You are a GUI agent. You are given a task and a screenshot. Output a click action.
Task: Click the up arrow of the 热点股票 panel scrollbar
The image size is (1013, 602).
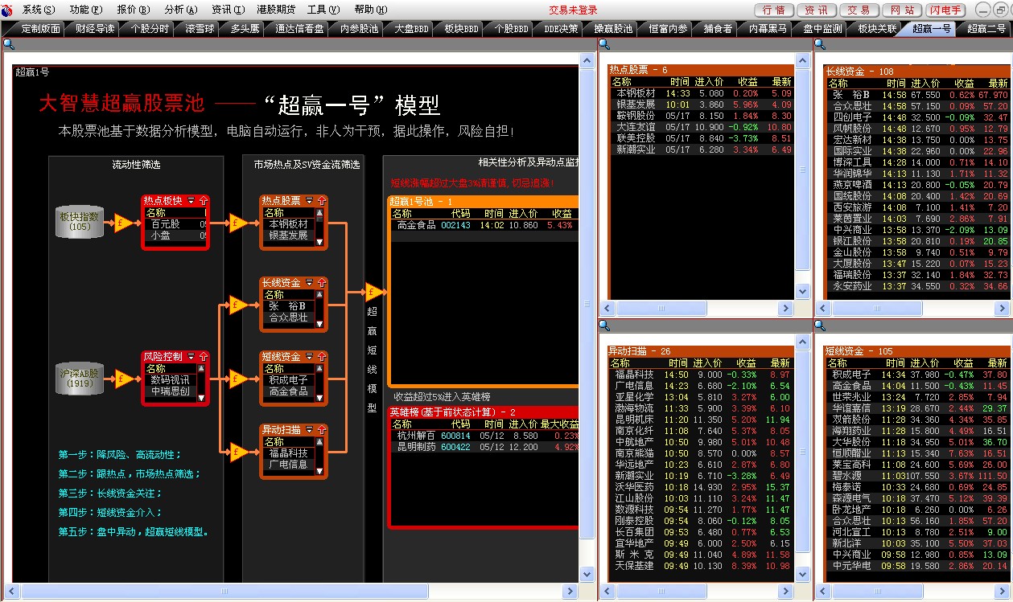pos(802,59)
